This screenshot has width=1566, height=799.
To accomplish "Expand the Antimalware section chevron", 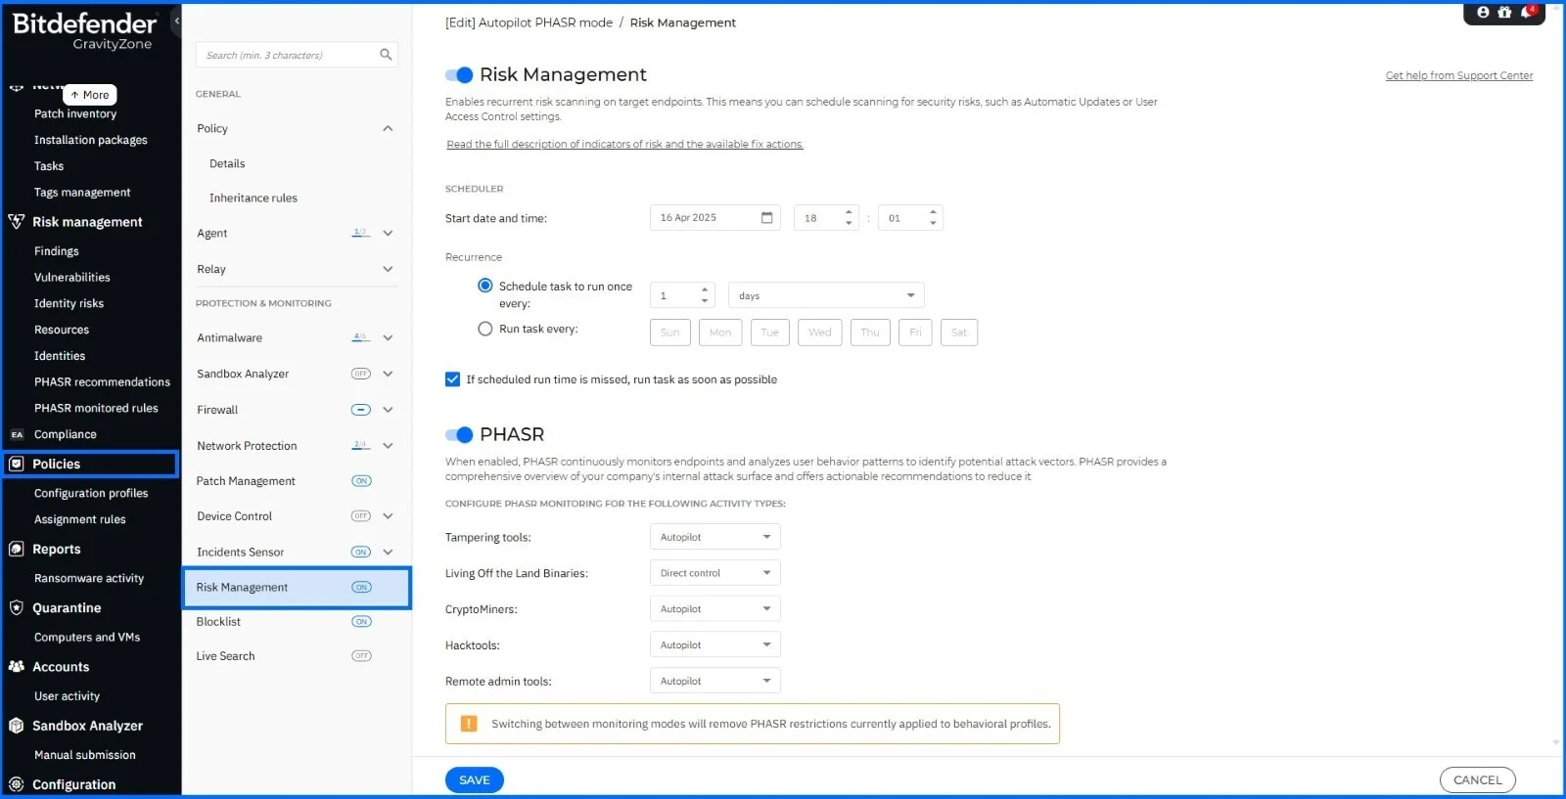I will [388, 338].
